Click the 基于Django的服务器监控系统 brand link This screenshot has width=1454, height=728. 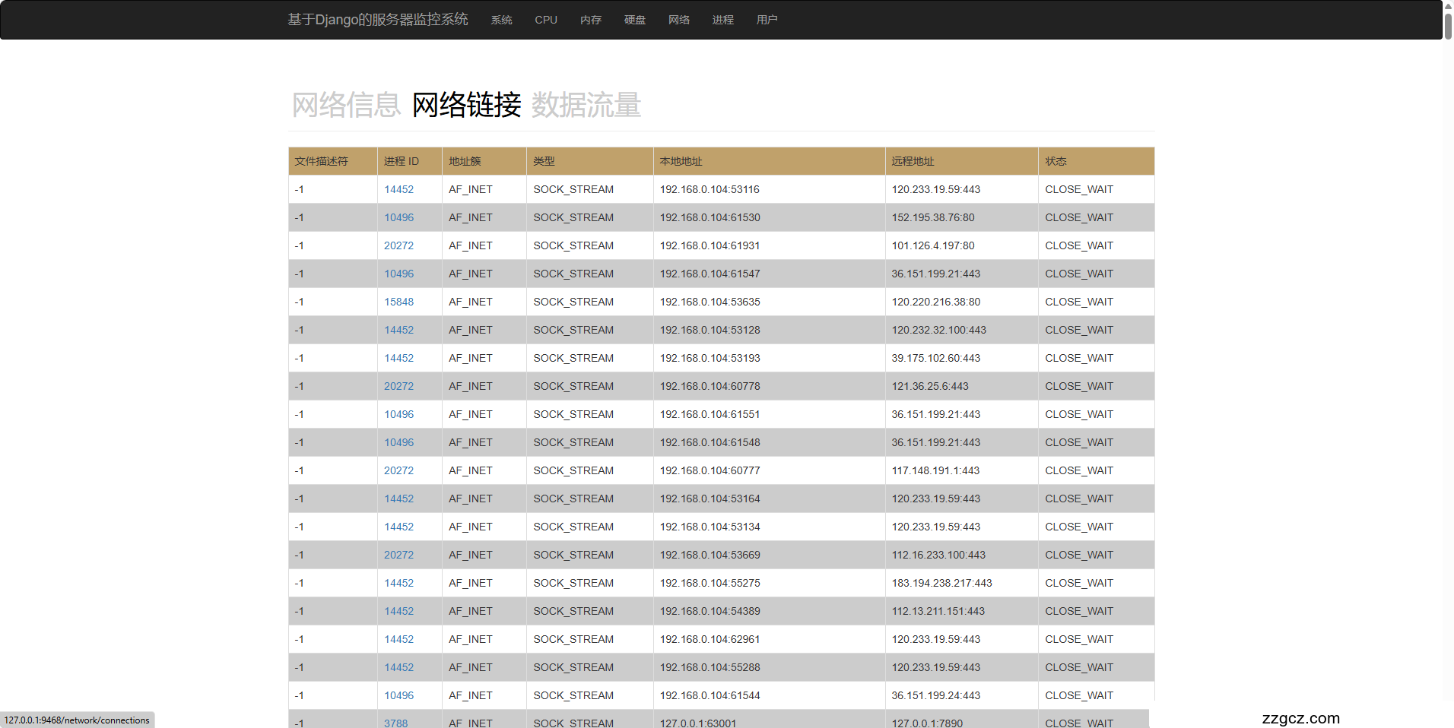(x=377, y=20)
